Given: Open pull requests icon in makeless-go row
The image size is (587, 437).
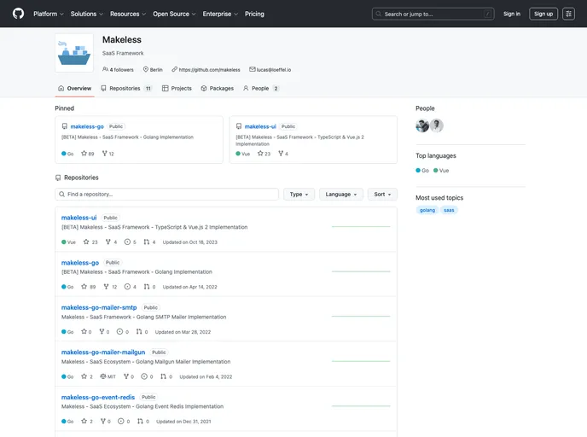Looking at the screenshot, I should (147, 287).
